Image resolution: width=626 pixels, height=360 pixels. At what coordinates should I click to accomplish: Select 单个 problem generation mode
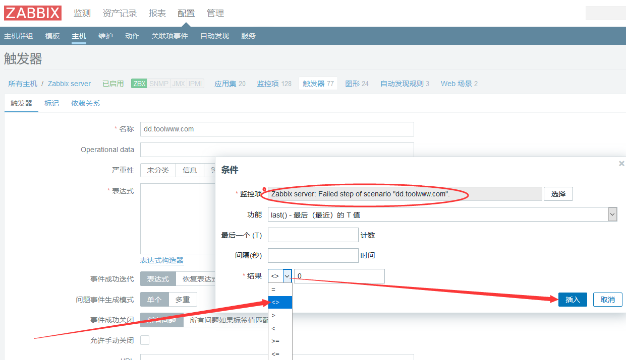[x=154, y=299]
